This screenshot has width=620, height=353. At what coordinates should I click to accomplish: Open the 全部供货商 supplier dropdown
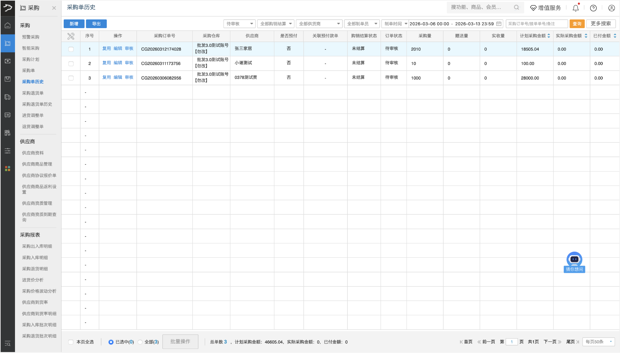pos(319,24)
